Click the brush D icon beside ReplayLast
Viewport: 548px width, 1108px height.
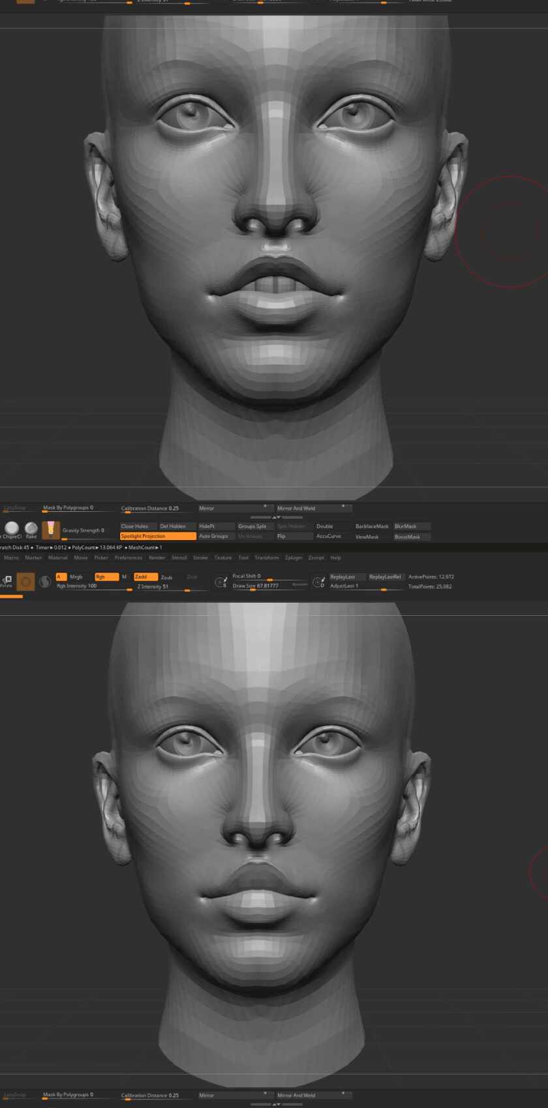[319, 581]
